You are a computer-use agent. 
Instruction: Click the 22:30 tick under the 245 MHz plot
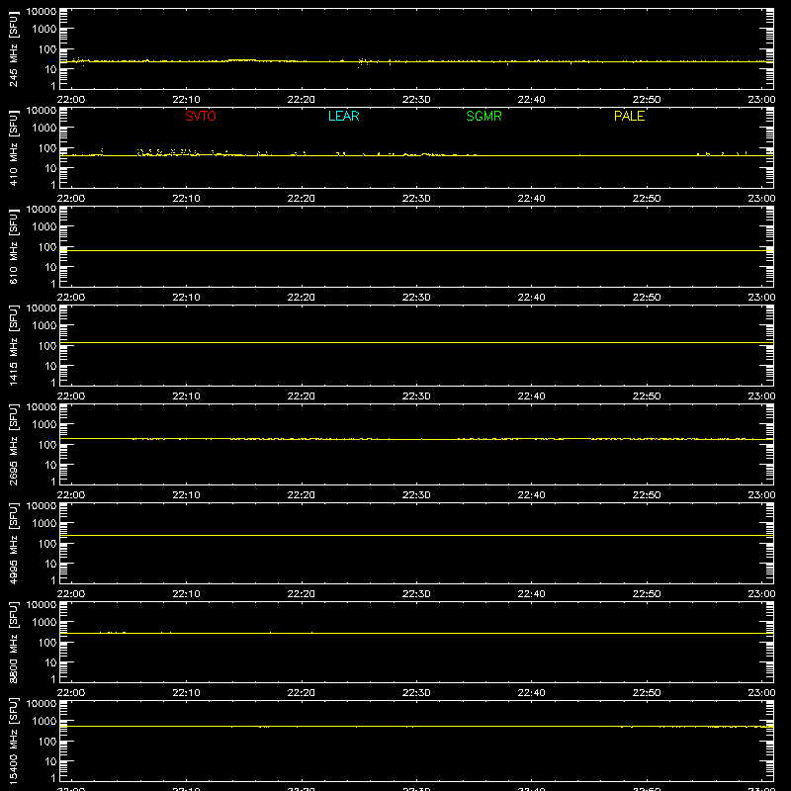point(416,100)
